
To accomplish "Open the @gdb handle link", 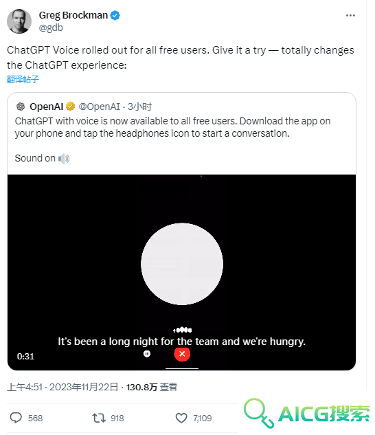I will (51, 27).
